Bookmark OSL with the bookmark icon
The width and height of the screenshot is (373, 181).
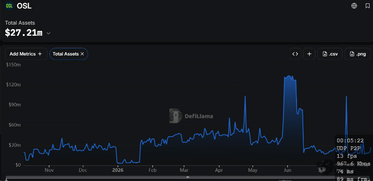(368, 6)
